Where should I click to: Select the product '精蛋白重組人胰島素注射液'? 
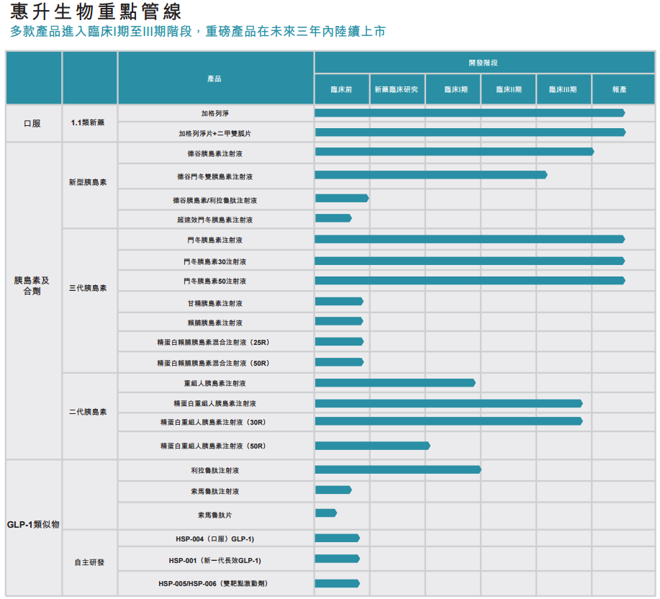(x=215, y=403)
